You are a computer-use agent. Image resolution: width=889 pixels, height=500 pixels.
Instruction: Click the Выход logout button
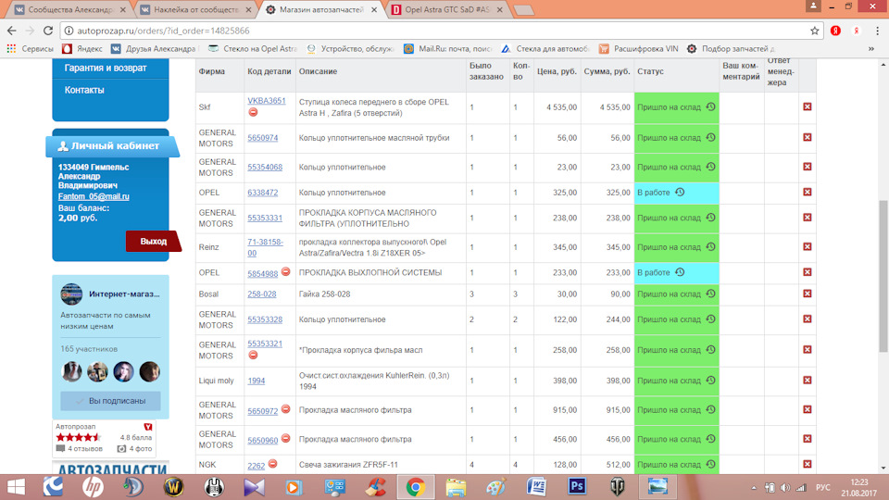[153, 241]
